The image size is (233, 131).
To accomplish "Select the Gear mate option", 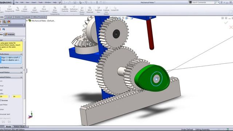I will coord(1,90).
